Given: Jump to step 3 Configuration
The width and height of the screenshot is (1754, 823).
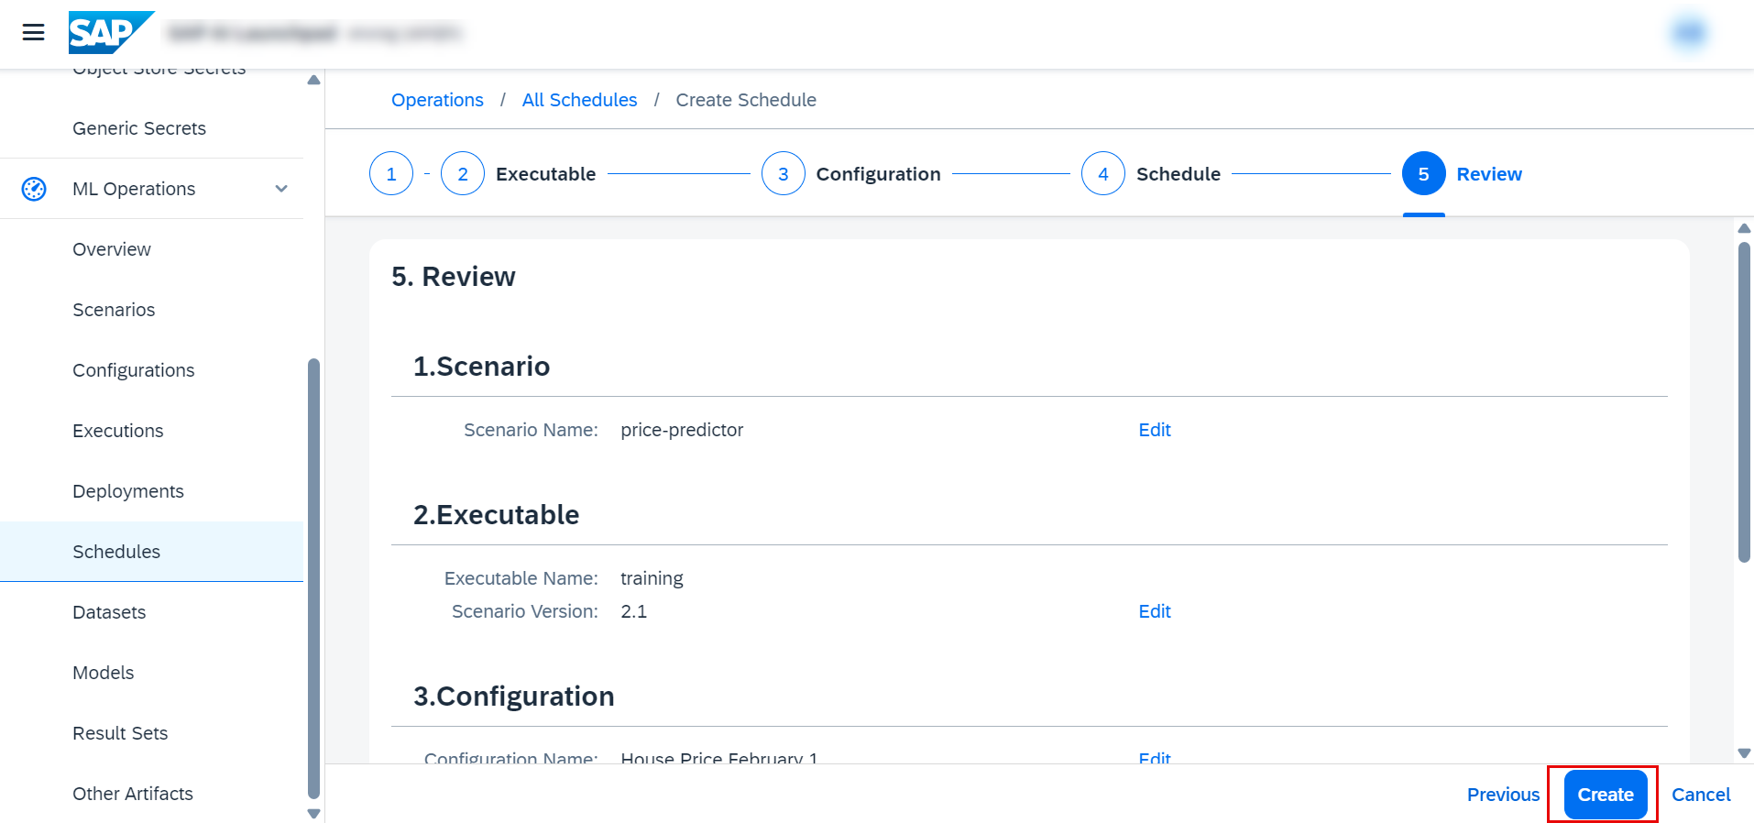Looking at the screenshot, I should pyautogui.click(x=784, y=174).
